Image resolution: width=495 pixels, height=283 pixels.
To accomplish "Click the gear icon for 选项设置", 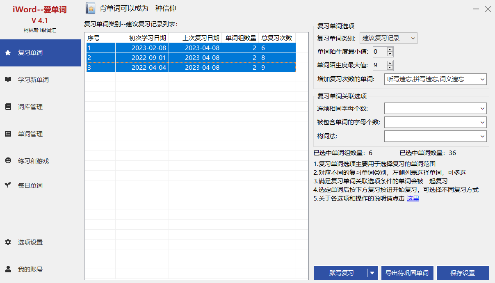I will point(8,242).
